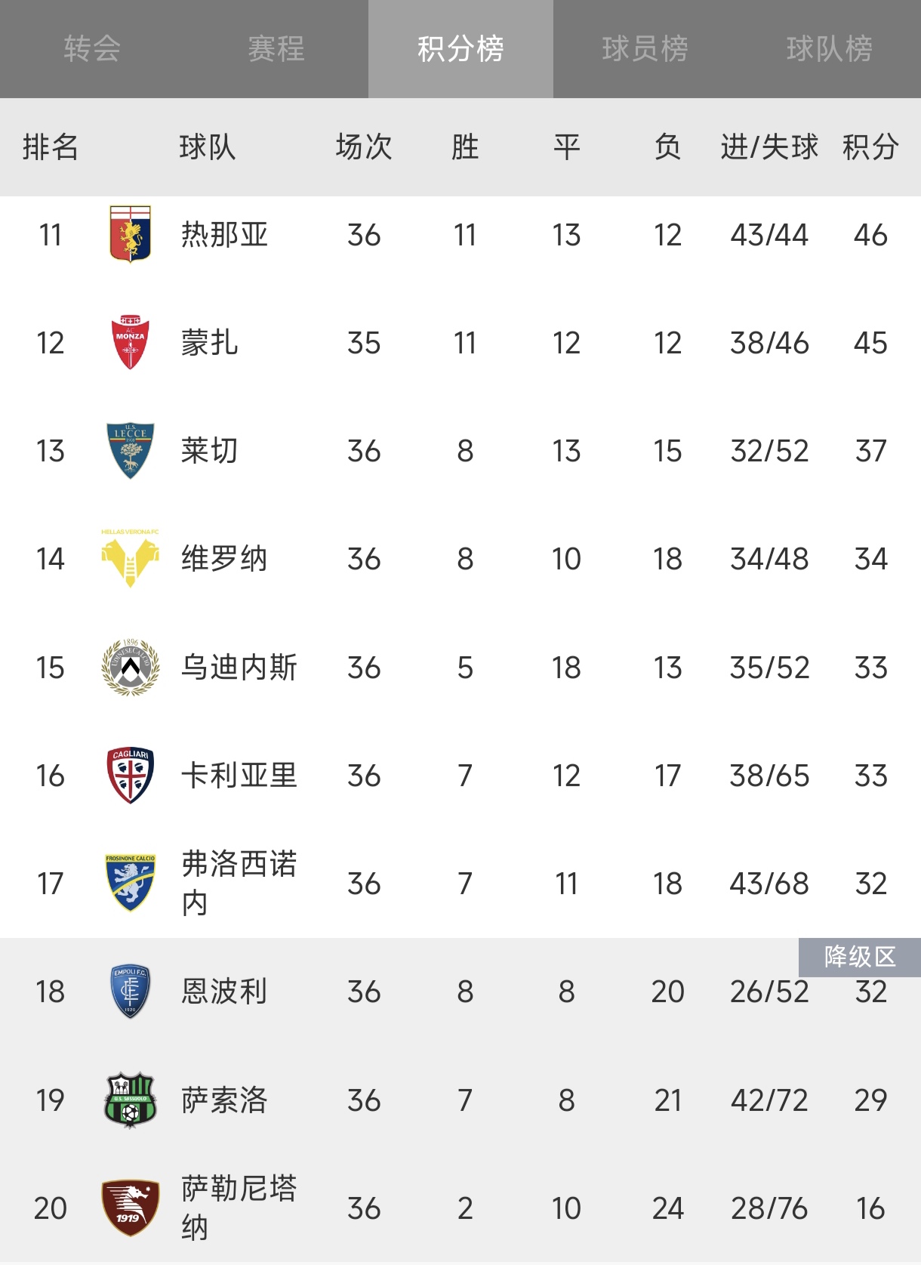Click the Hellas Verona crest icon
Viewport: 921px width, 1265px height.
[x=130, y=559]
